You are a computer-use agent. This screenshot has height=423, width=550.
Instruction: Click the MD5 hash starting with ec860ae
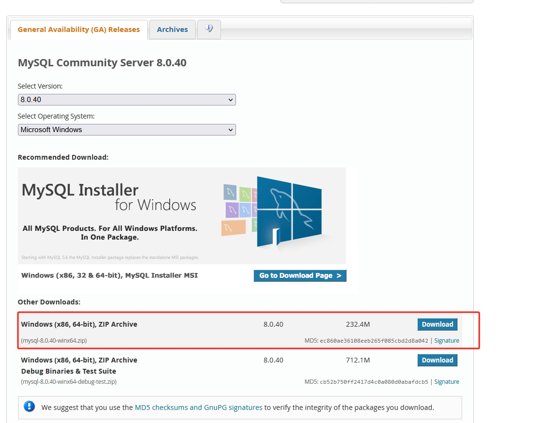[x=374, y=341]
